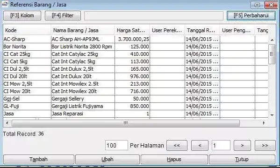Image resolution: width=280 pixels, height=168 pixels.
Task: Select the CI Dul 20lt code cell
Action: point(27,76)
